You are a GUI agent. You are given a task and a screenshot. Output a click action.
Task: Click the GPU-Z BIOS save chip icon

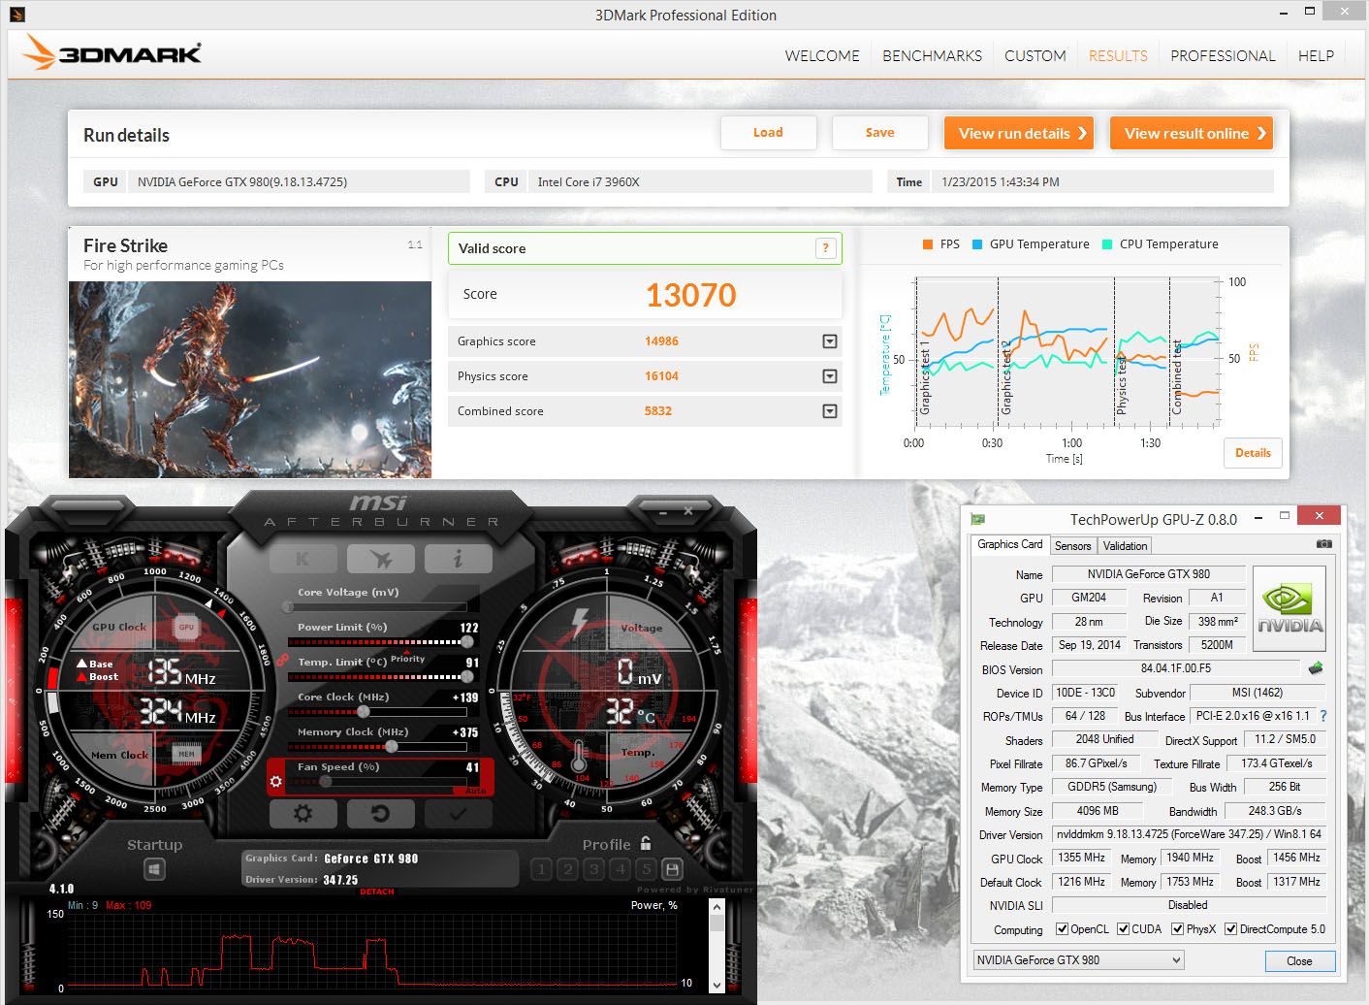(1316, 668)
